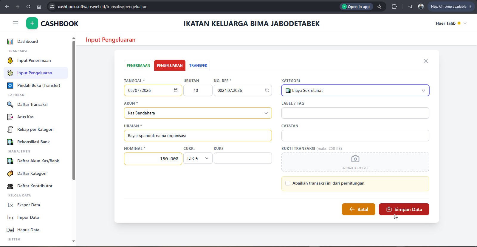Click the Rekap per Kategori scroll icon
The width and height of the screenshot is (477, 247).
pos(10,129)
